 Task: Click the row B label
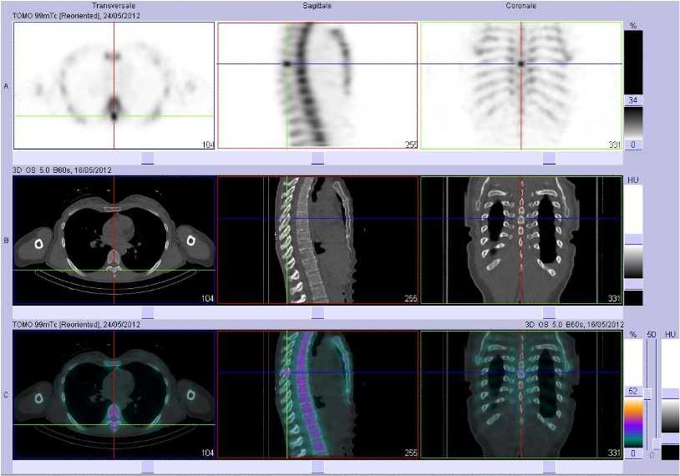pyautogui.click(x=6, y=241)
